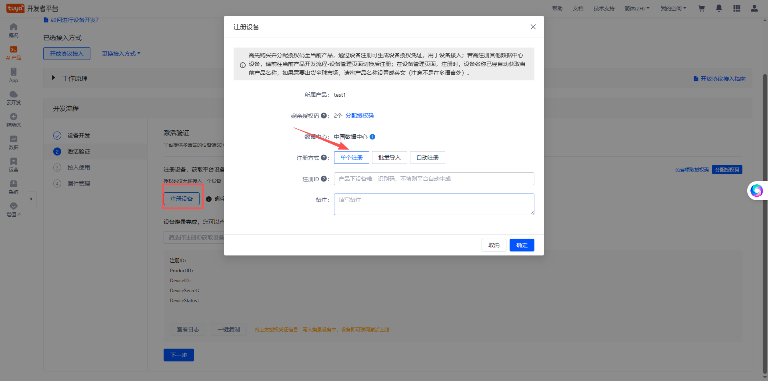Image resolution: width=768 pixels, height=381 pixels.
Task: Go to 固件管理 step
Action: tap(78, 184)
